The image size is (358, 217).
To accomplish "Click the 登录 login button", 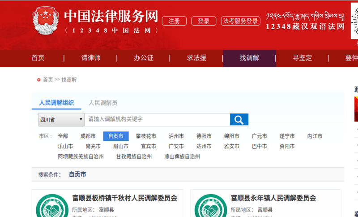I will tap(204, 21).
